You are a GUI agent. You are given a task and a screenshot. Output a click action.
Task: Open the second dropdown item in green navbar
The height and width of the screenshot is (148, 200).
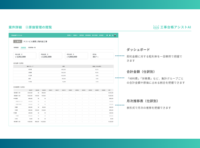coord(75,35)
